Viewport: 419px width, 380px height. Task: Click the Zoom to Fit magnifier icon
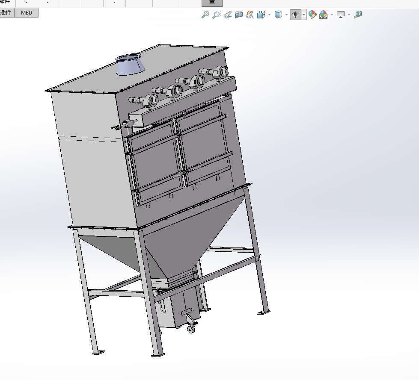coord(205,15)
